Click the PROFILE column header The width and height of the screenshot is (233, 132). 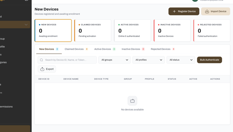click(x=150, y=79)
